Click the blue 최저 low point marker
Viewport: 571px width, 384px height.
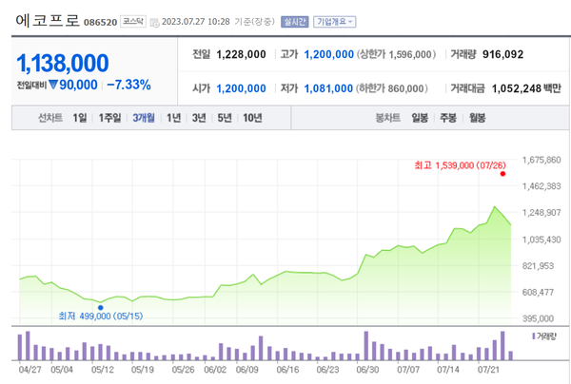(x=101, y=305)
